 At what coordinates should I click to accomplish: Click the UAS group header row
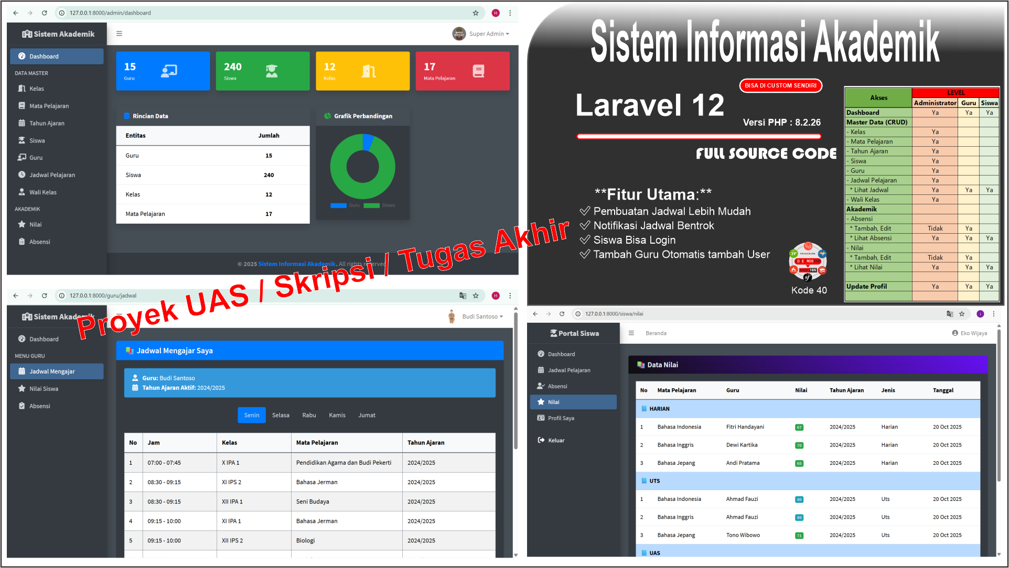808,552
